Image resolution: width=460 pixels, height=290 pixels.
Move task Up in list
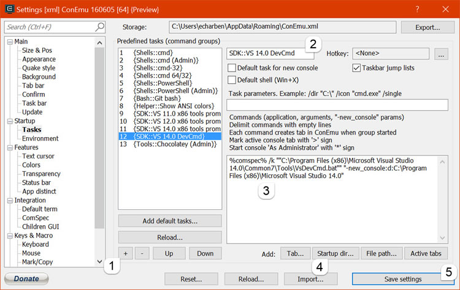coord(169,253)
